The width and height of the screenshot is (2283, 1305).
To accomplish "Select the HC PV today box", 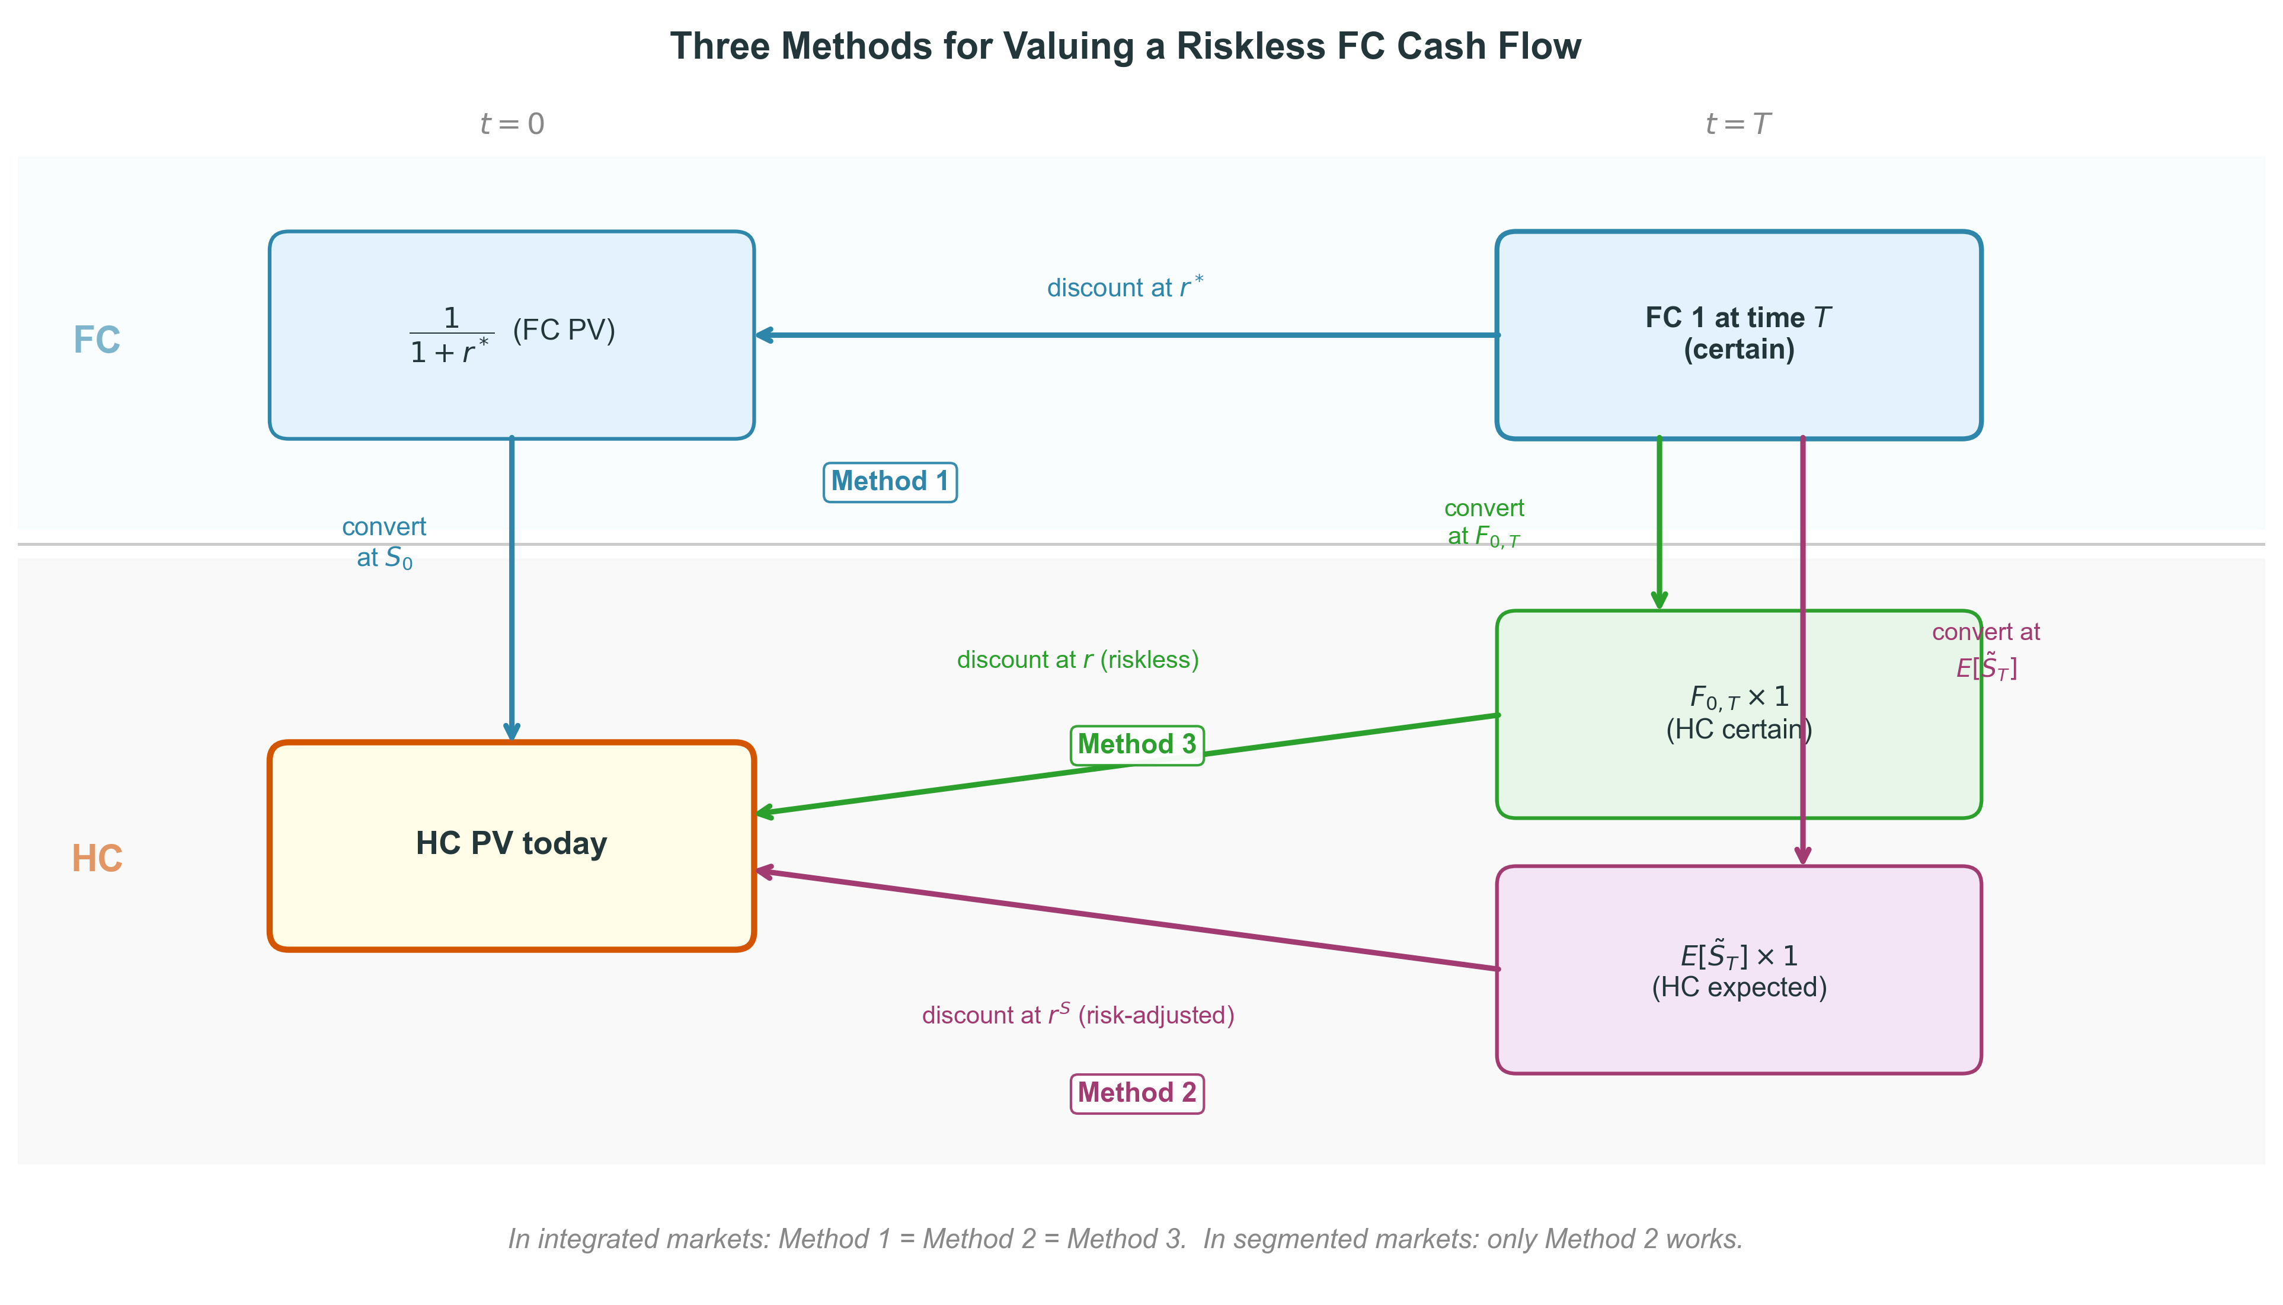I will coord(511,845).
